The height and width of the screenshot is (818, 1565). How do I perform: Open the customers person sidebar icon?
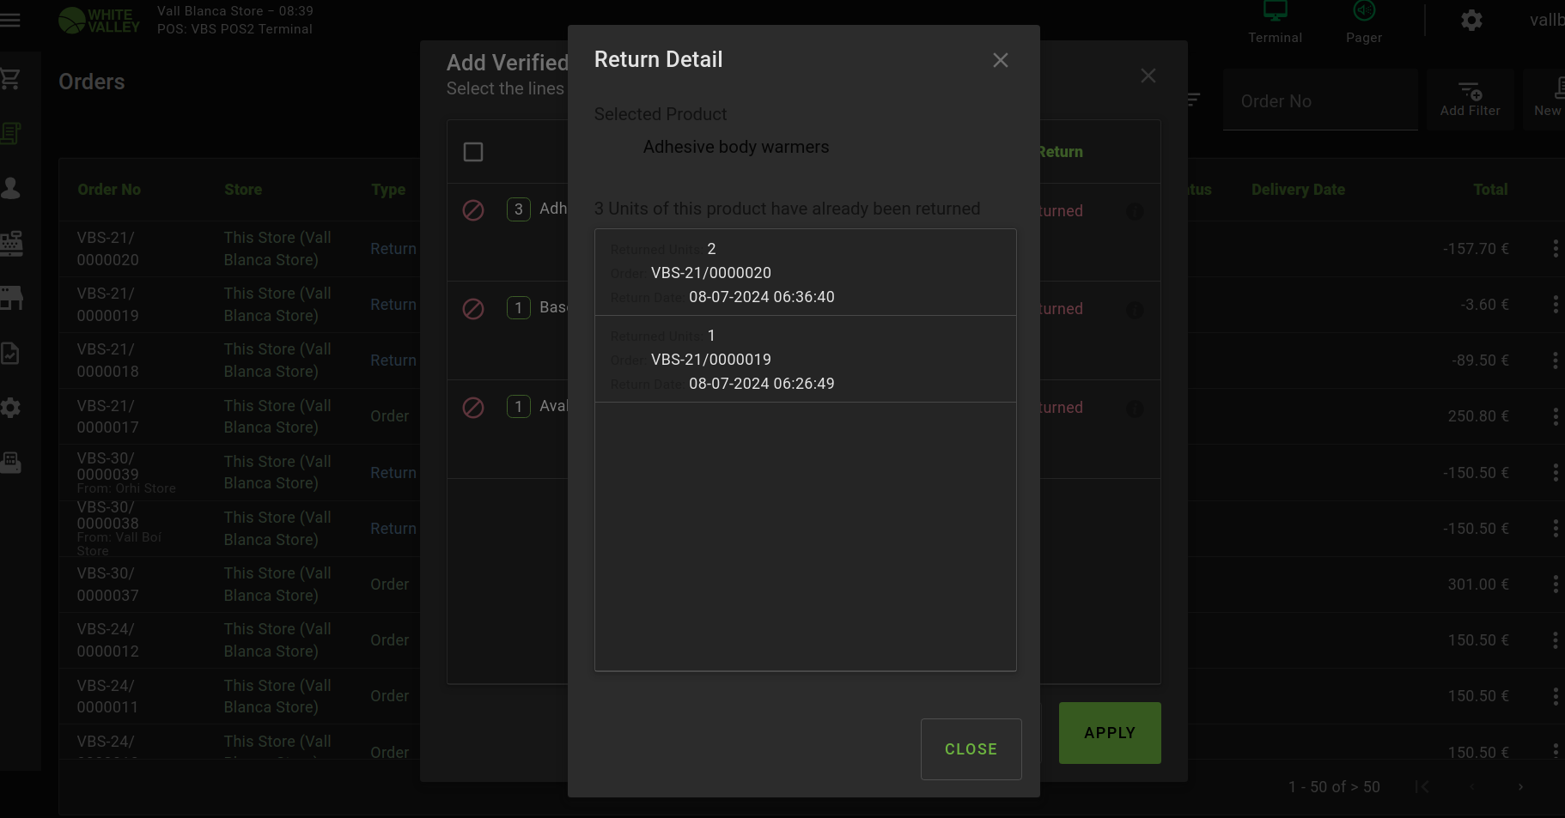(10, 188)
